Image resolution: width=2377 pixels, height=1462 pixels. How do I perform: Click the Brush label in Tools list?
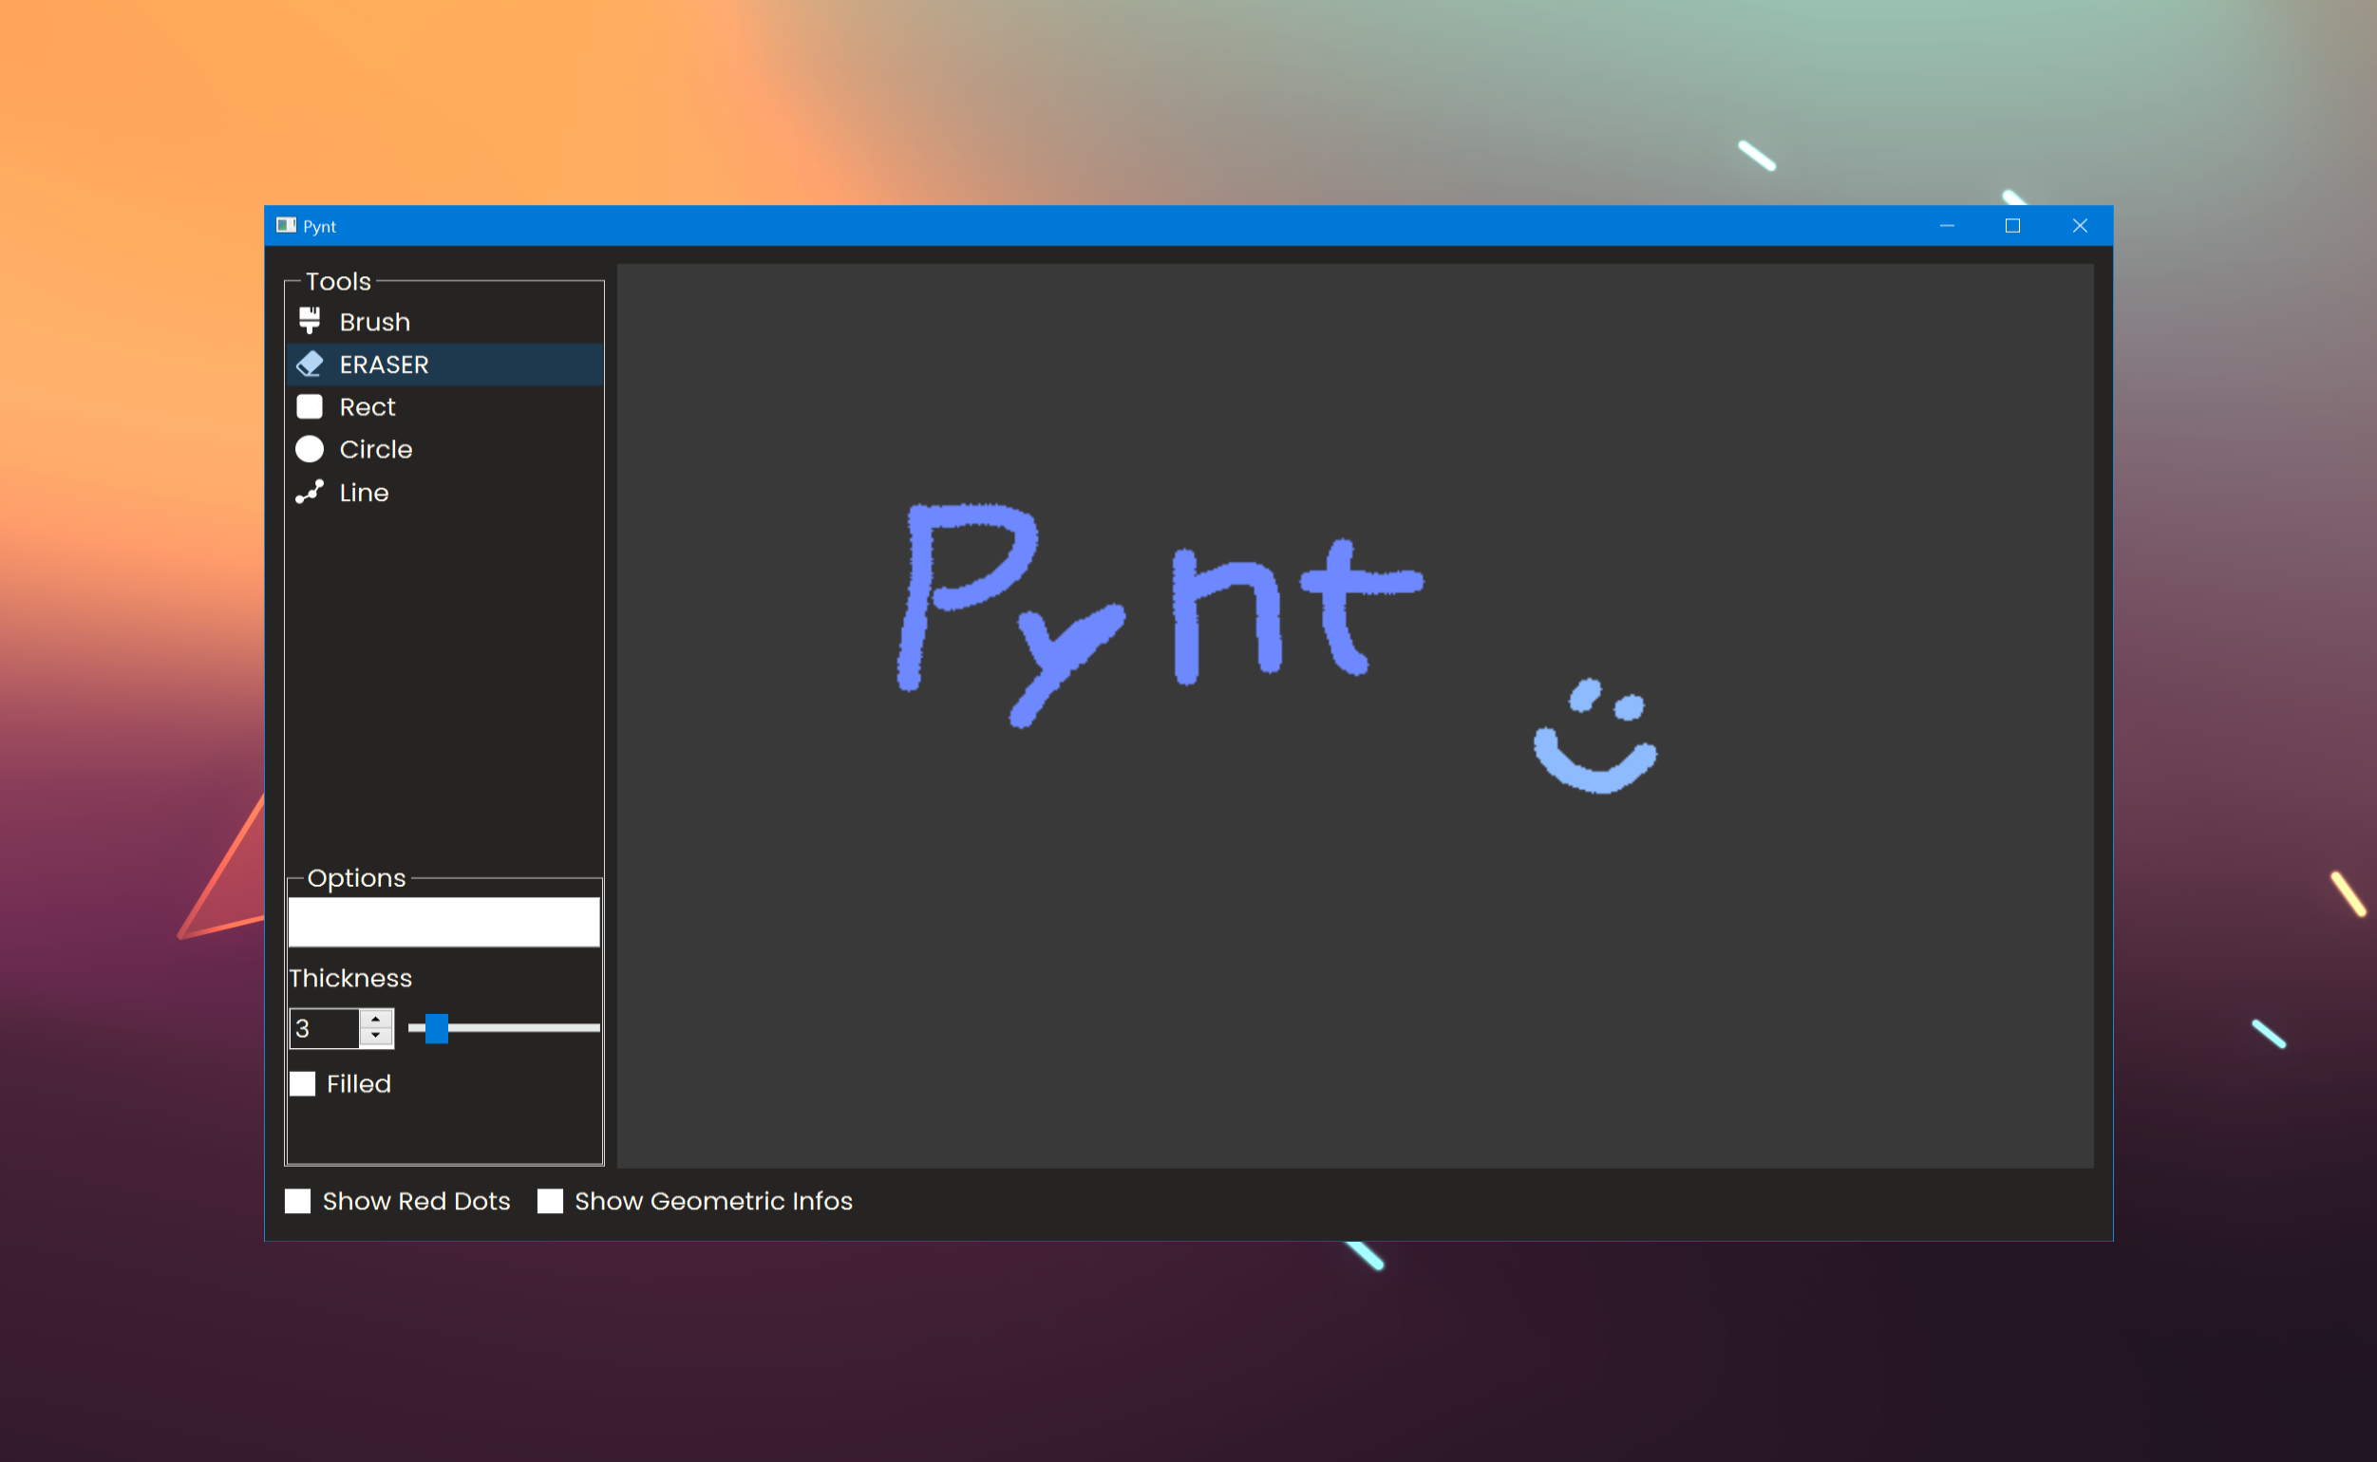click(x=374, y=322)
